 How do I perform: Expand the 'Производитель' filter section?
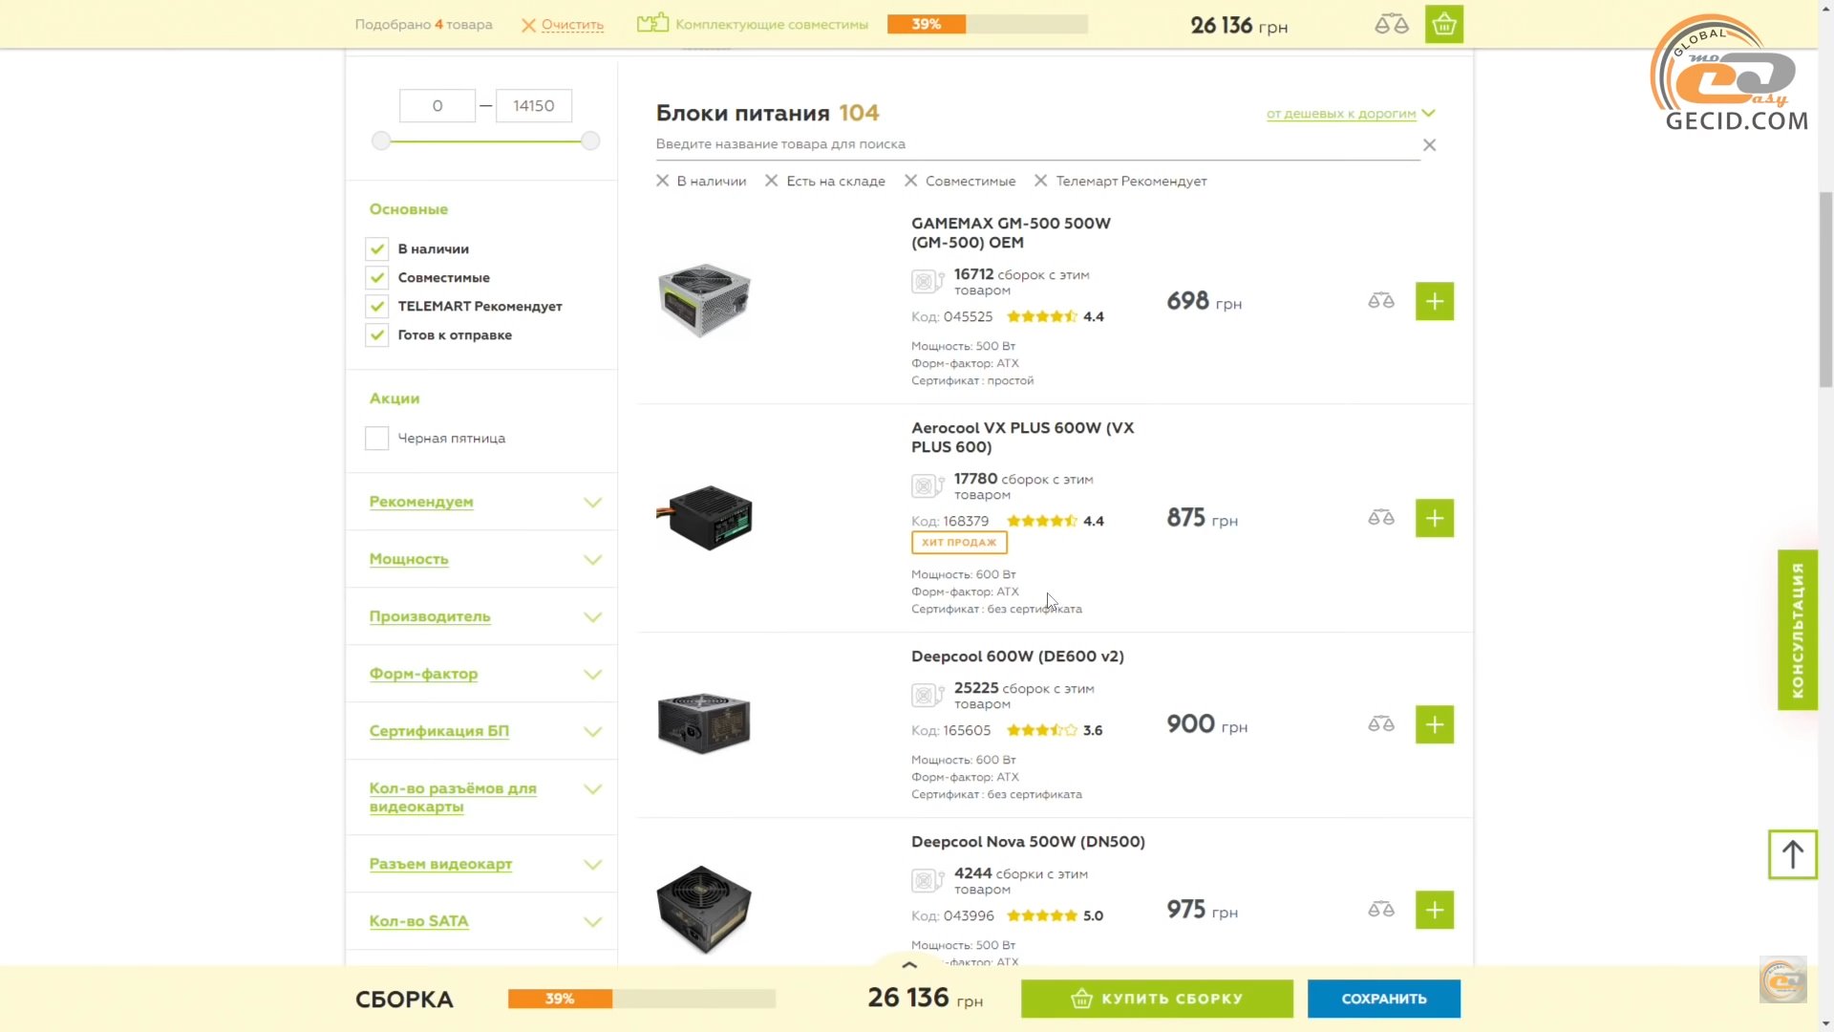point(485,617)
